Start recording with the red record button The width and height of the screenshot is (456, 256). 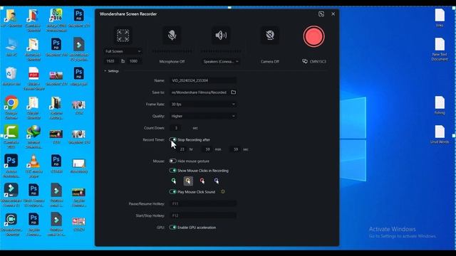point(313,36)
